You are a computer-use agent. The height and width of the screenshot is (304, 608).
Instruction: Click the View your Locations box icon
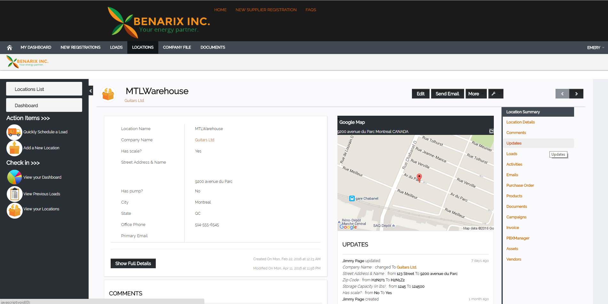point(14,211)
